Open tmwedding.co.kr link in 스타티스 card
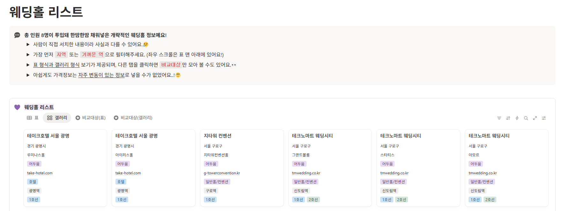 point(395,173)
